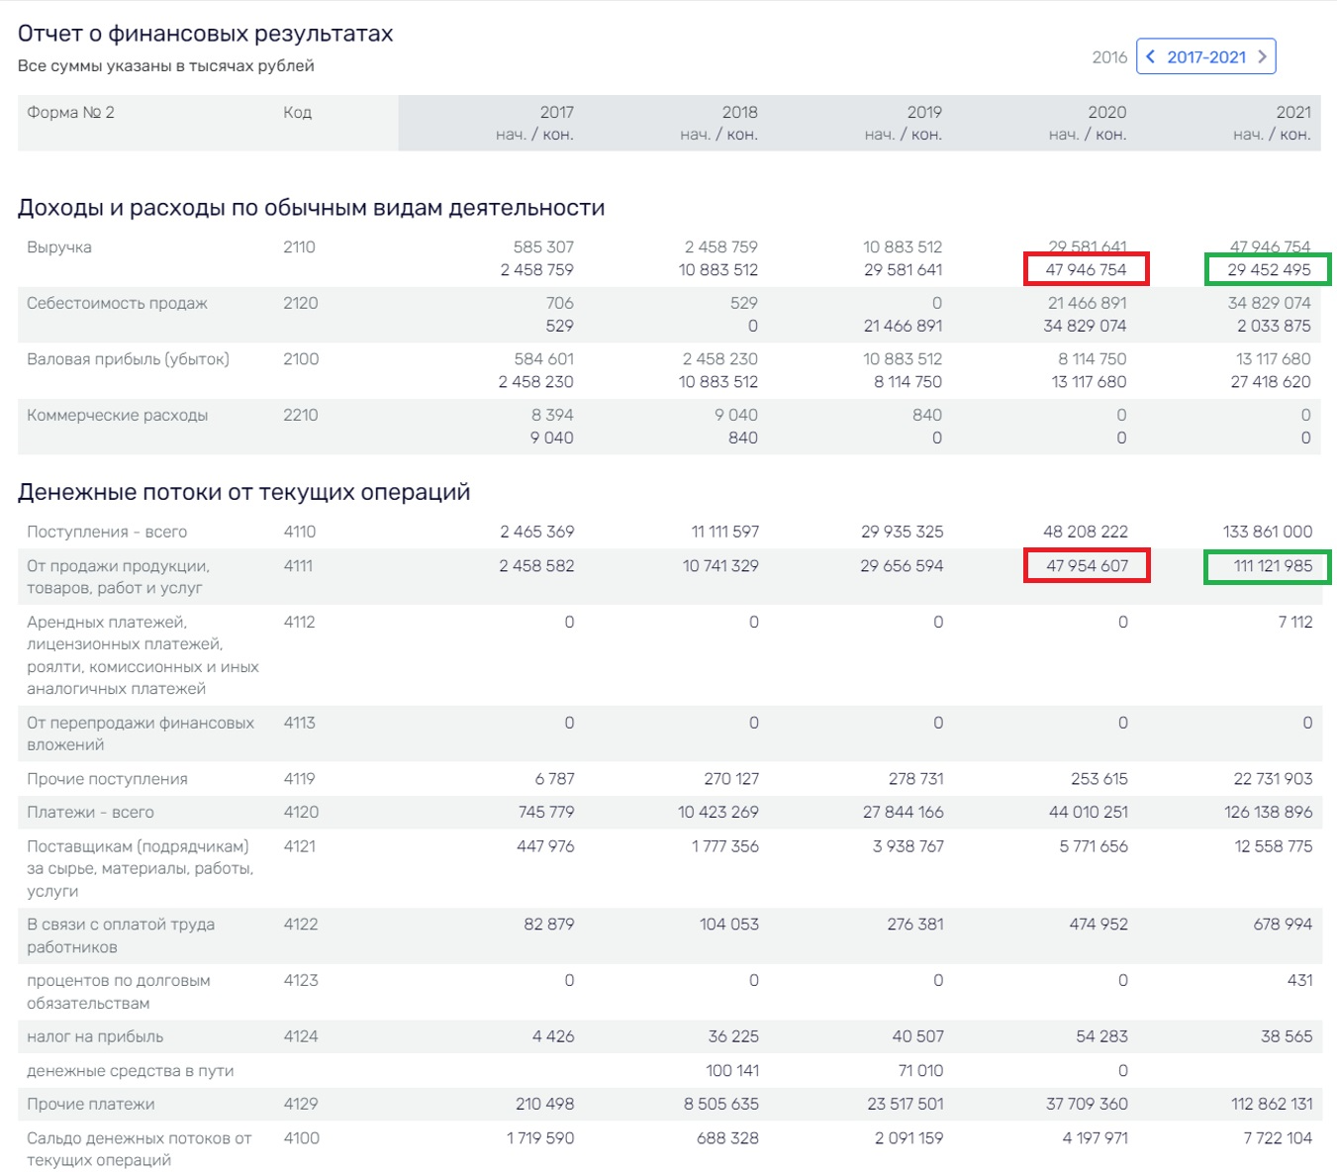Click the red-boxed value 47 954 607
Screen dimensions: 1337x1173
tap(1087, 566)
